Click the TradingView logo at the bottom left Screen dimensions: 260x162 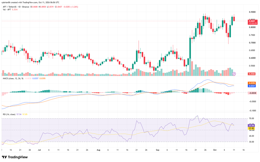15,157
